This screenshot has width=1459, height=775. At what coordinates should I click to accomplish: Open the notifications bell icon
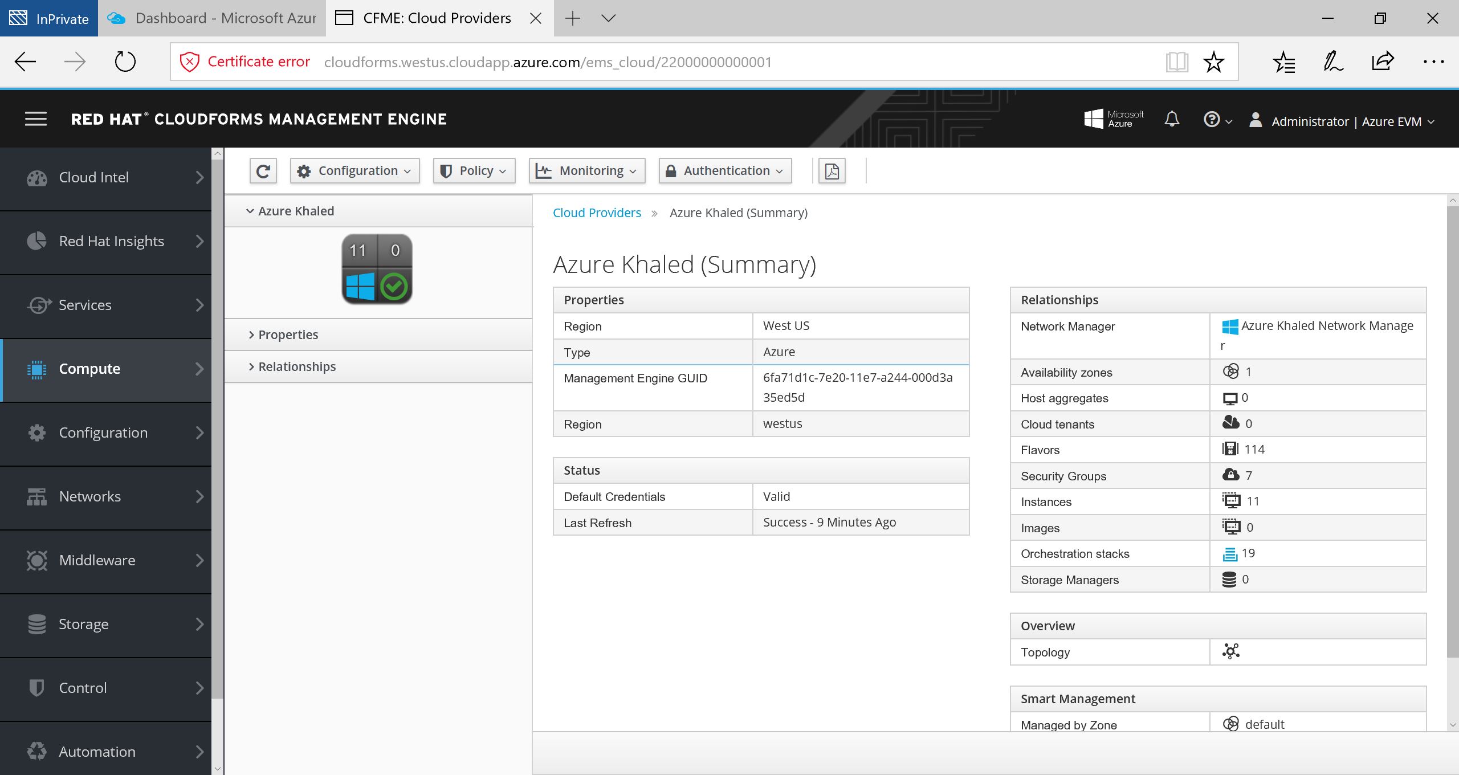point(1172,120)
